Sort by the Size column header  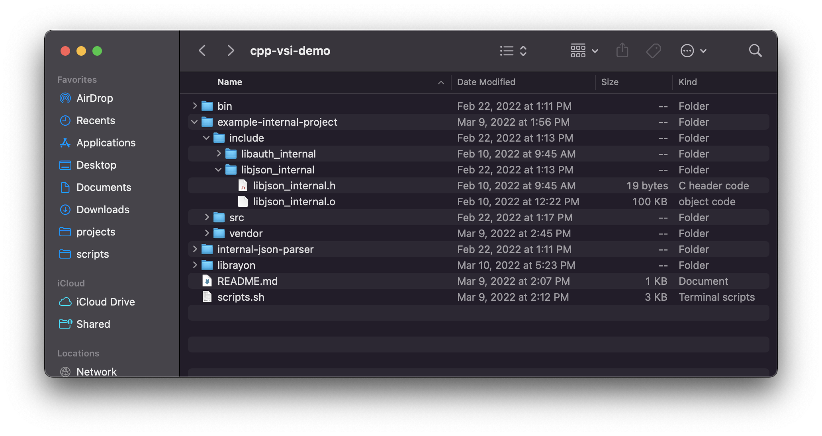pyautogui.click(x=610, y=82)
